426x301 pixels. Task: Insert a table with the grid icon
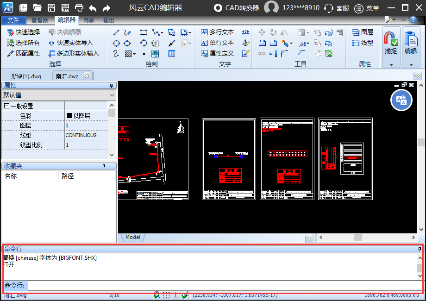(x=171, y=54)
